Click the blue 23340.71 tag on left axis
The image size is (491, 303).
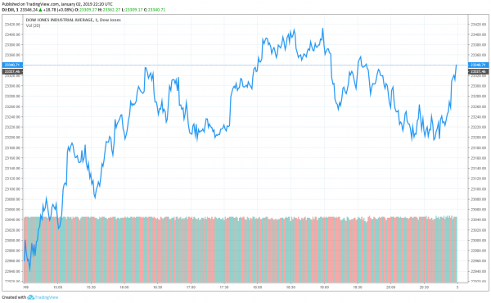pos(11,66)
